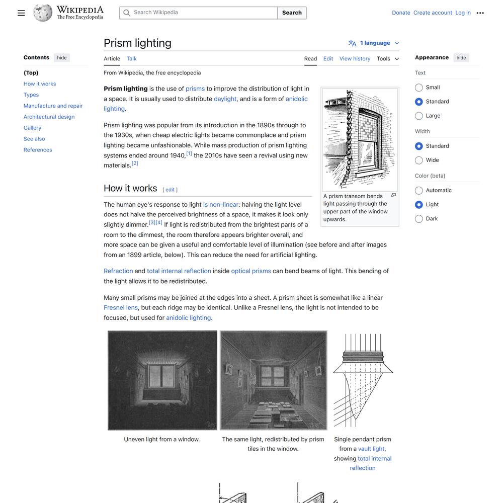Open citation reference [1]
This screenshot has height=503, width=503.
189,153
